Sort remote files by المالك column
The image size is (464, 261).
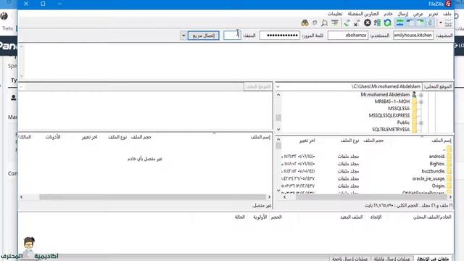coord(25,137)
